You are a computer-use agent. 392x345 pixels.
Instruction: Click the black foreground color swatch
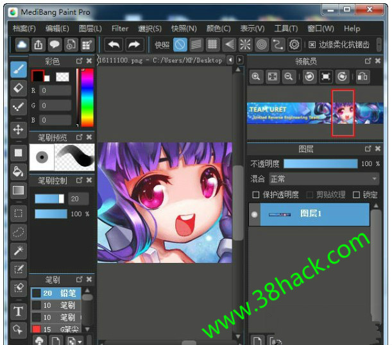point(38,76)
